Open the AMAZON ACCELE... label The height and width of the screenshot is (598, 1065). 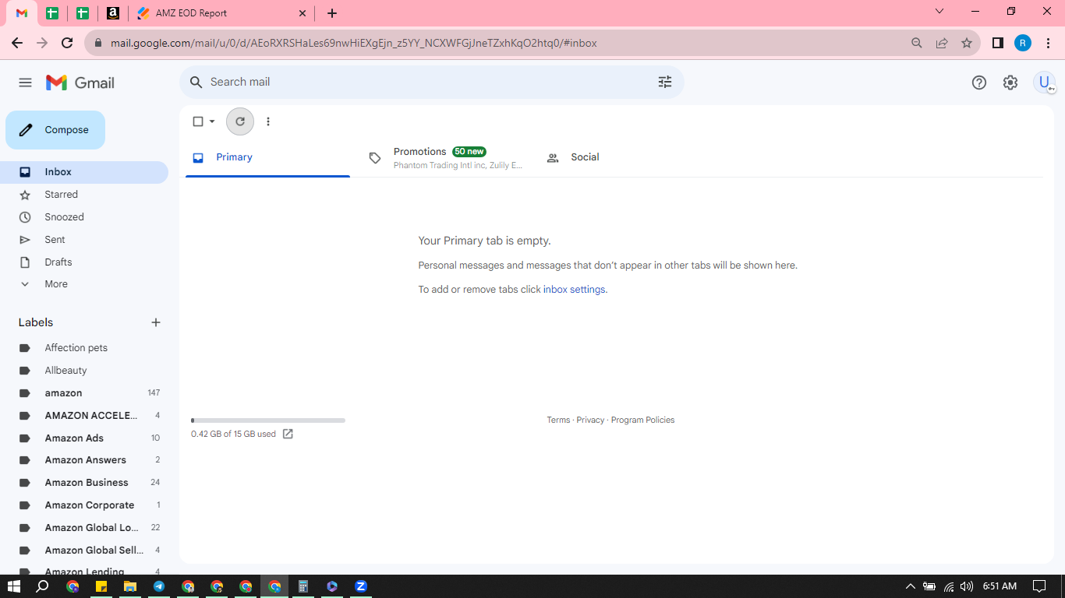[x=84, y=416]
